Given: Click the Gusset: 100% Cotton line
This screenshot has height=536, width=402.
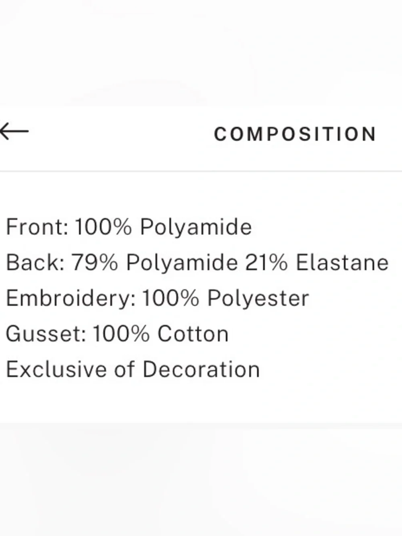Looking at the screenshot, I should 117,334.
